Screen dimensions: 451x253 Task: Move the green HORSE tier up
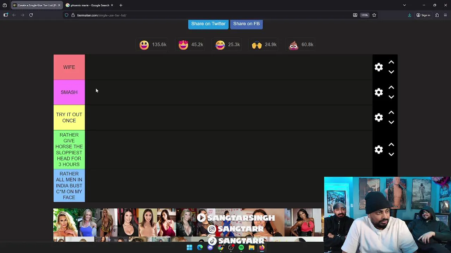pos(391,145)
